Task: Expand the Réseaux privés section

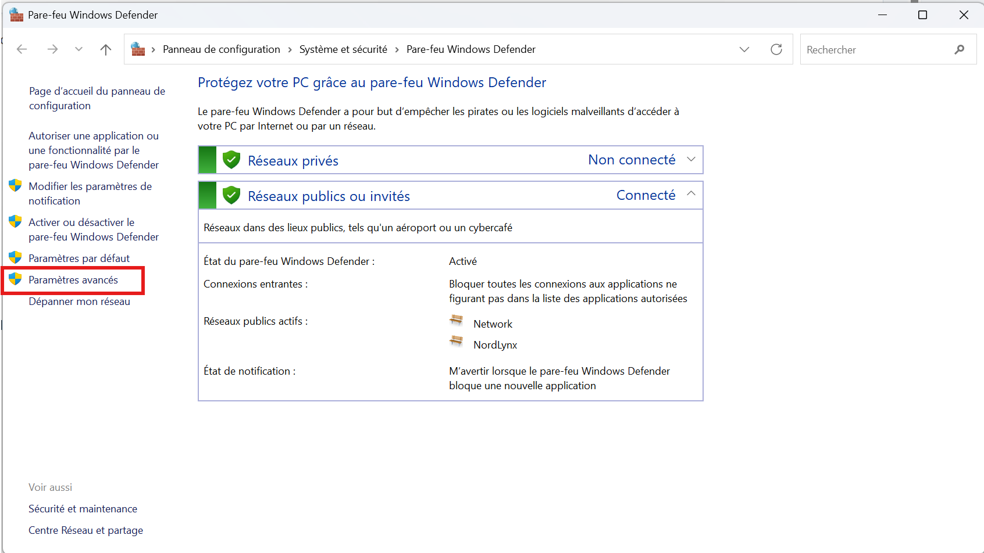Action: [691, 160]
